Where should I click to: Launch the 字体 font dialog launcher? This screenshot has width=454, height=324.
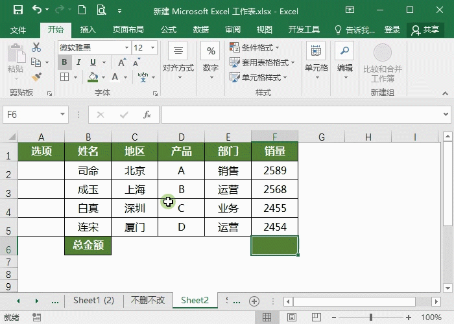coord(156,93)
